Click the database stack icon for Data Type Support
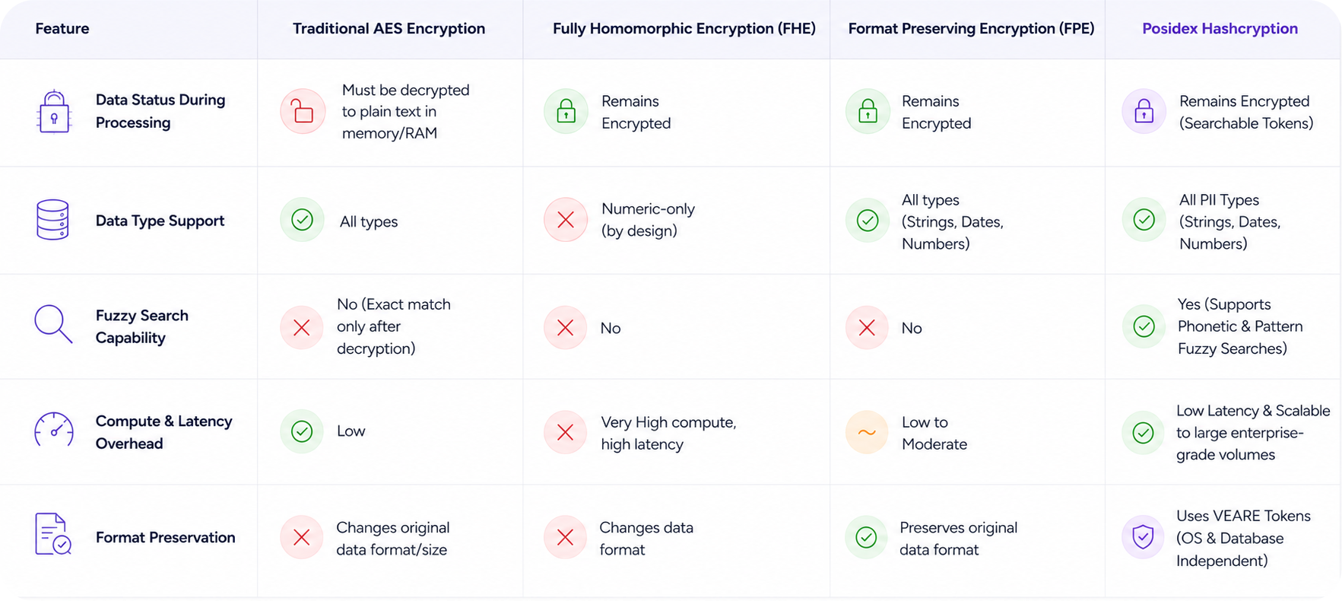The height and width of the screenshot is (601, 1342). [52, 220]
